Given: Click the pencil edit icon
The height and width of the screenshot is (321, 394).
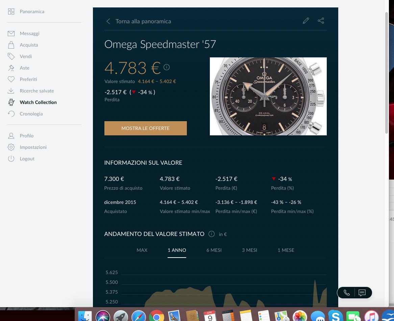Looking at the screenshot, I should 306,21.
